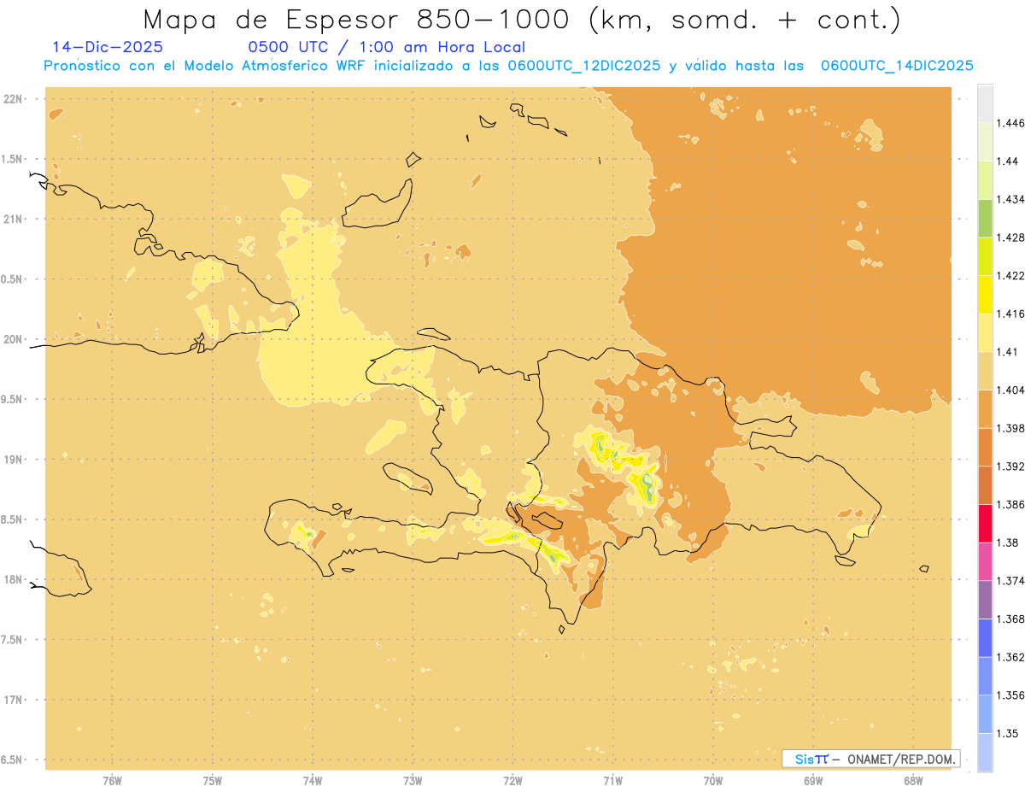
Task: Click the latitude label 18N
Action: pos(15,579)
